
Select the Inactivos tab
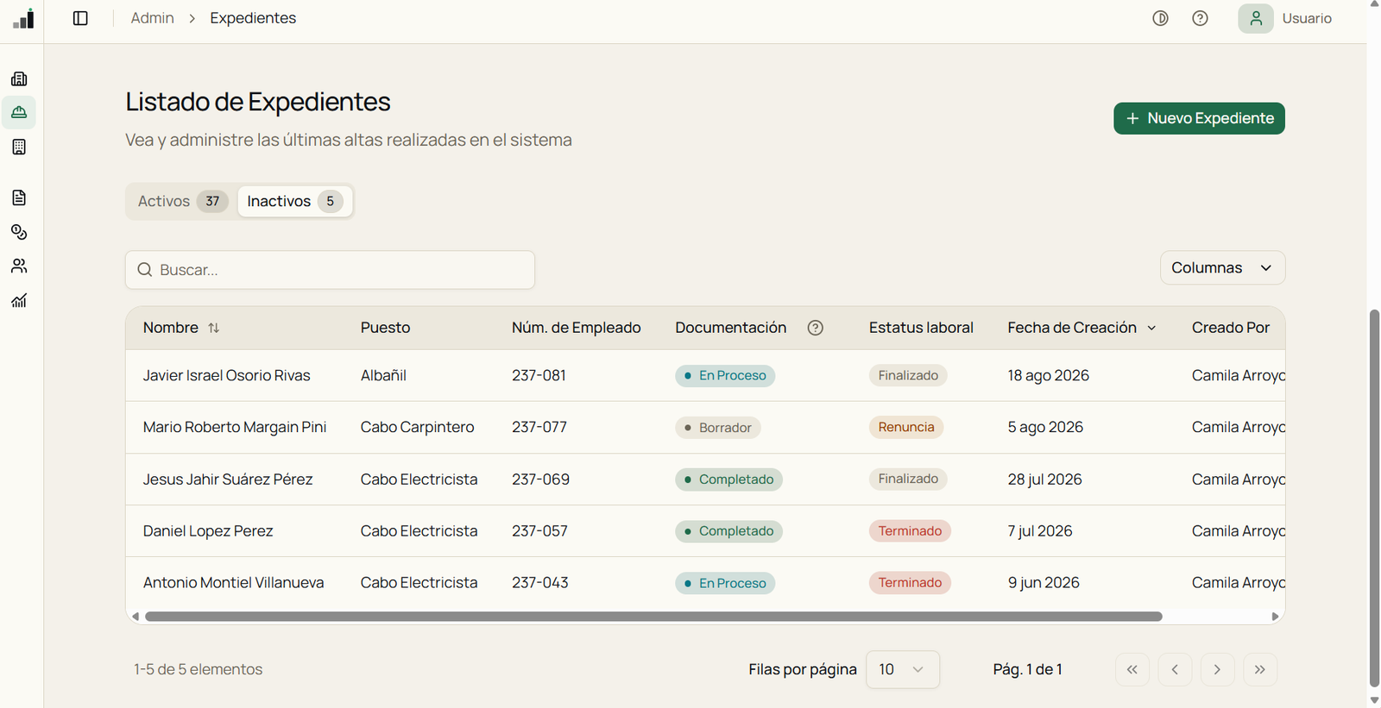295,201
